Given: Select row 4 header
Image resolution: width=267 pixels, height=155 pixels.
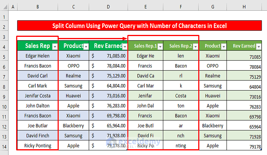Looking at the screenshot, I should 4,46.
